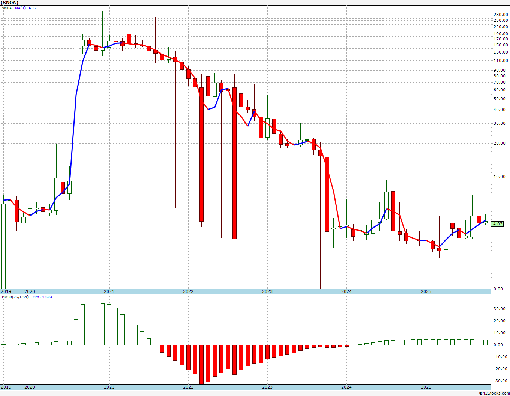
Task: Select the 4.12 moving average value
Action: pos(33,8)
